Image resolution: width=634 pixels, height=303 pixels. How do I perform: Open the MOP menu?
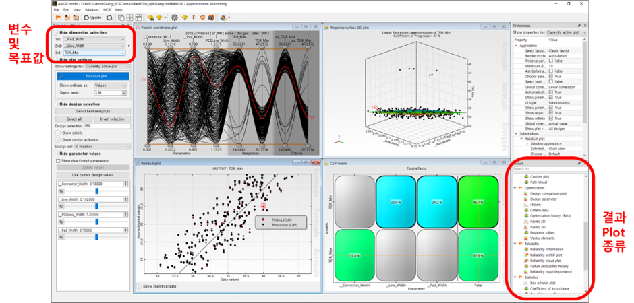107,10
